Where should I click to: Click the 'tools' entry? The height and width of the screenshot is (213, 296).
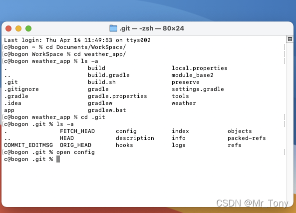coord(180,96)
